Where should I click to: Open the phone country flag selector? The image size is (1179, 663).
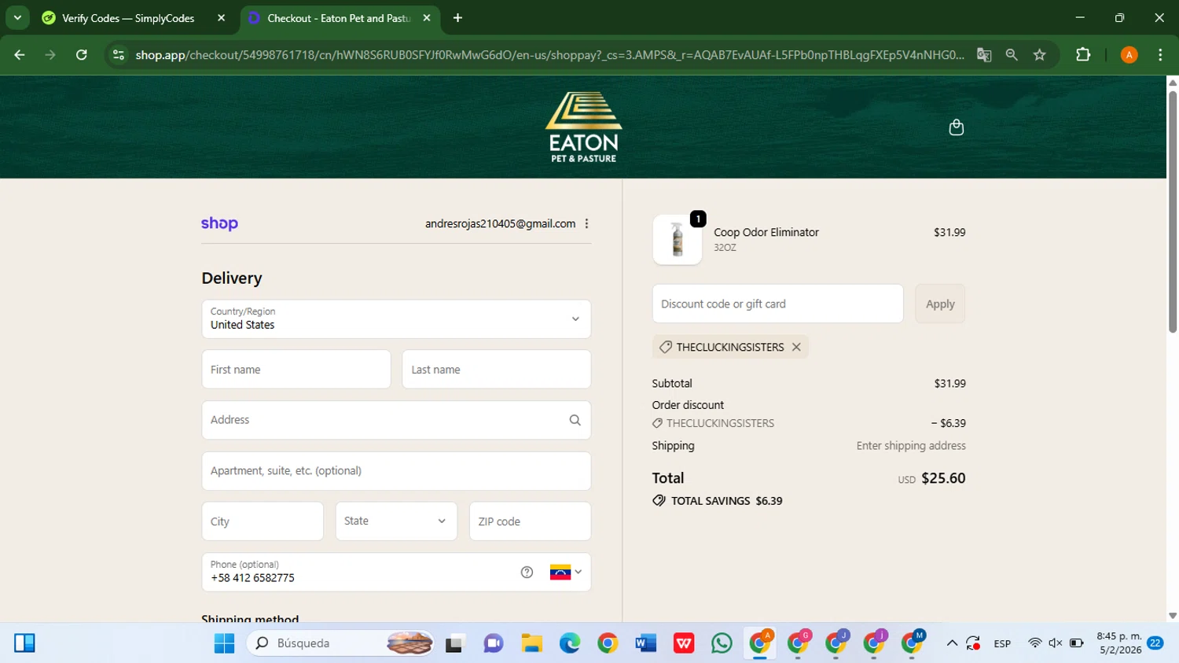pos(566,573)
